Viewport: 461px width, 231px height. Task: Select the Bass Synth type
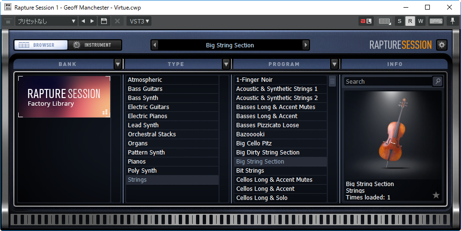[173, 98]
